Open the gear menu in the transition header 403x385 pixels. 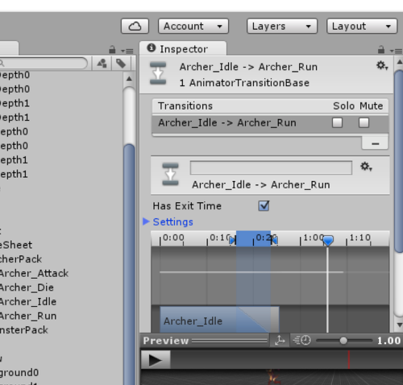coord(382,65)
